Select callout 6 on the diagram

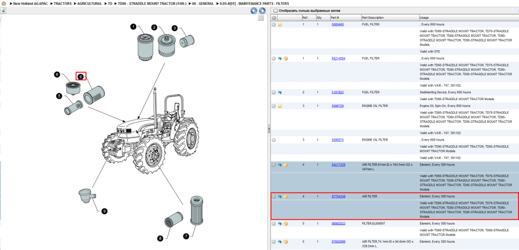[x=57, y=75]
